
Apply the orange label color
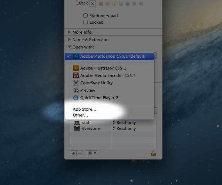[108, 4]
